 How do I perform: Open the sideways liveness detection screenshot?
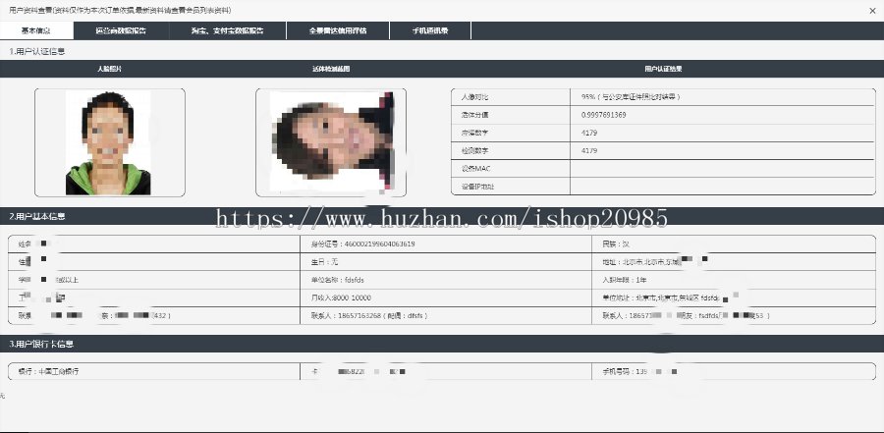pyautogui.click(x=332, y=141)
